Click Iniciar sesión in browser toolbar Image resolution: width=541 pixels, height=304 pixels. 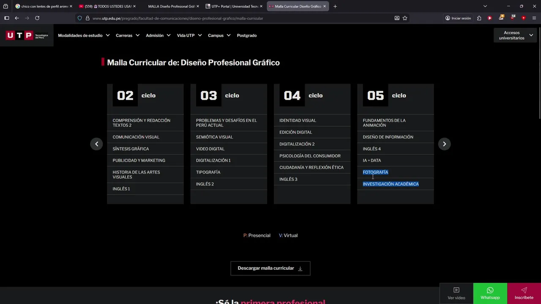tap(458, 18)
